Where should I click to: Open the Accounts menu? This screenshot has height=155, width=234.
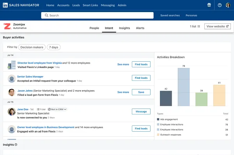click(63, 5)
